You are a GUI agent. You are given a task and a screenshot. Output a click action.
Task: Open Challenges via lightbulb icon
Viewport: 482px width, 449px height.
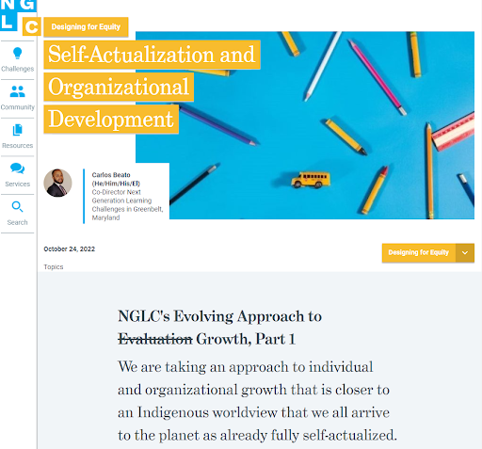coord(18,53)
